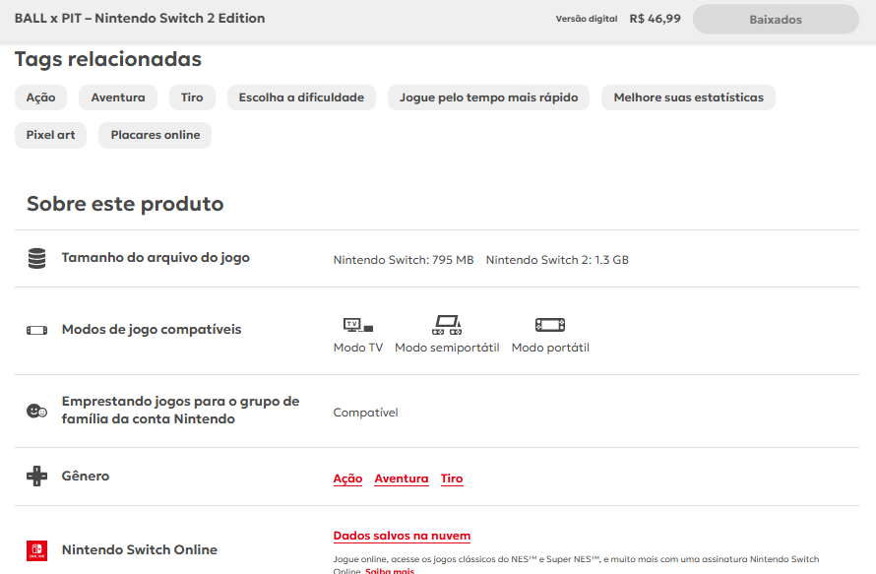Open the Escolha a dificuldade tag
Viewport: 876px width, 574px height.
[x=301, y=97]
